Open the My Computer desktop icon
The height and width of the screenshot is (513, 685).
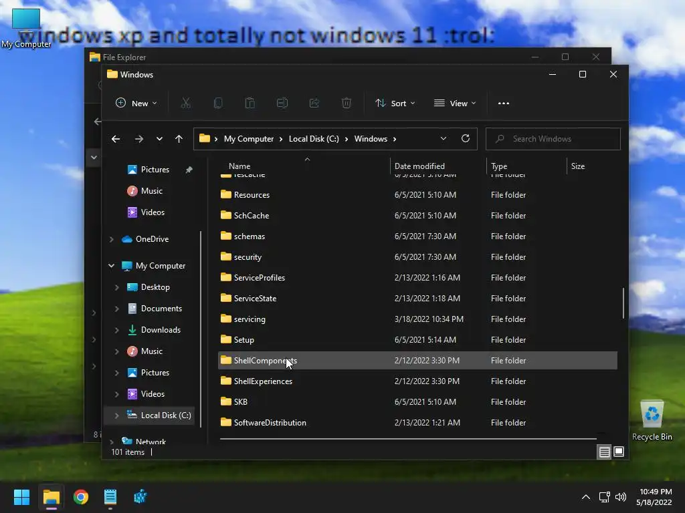[x=26, y=28]
